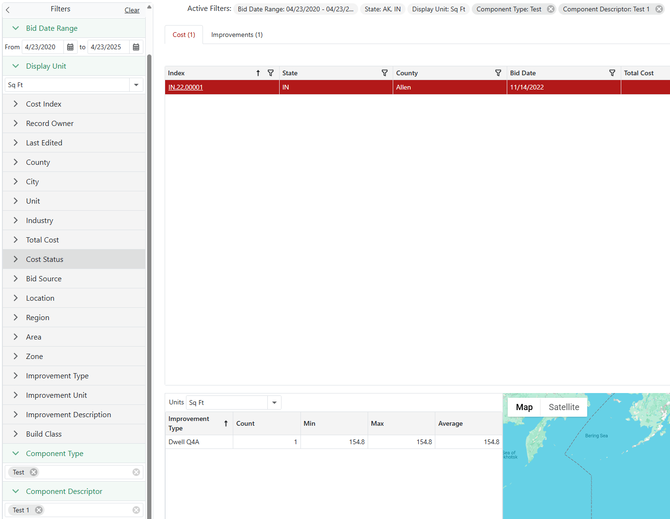670x519 pixels.
Task: Open the County column filter icon
Action: (498, 73)
